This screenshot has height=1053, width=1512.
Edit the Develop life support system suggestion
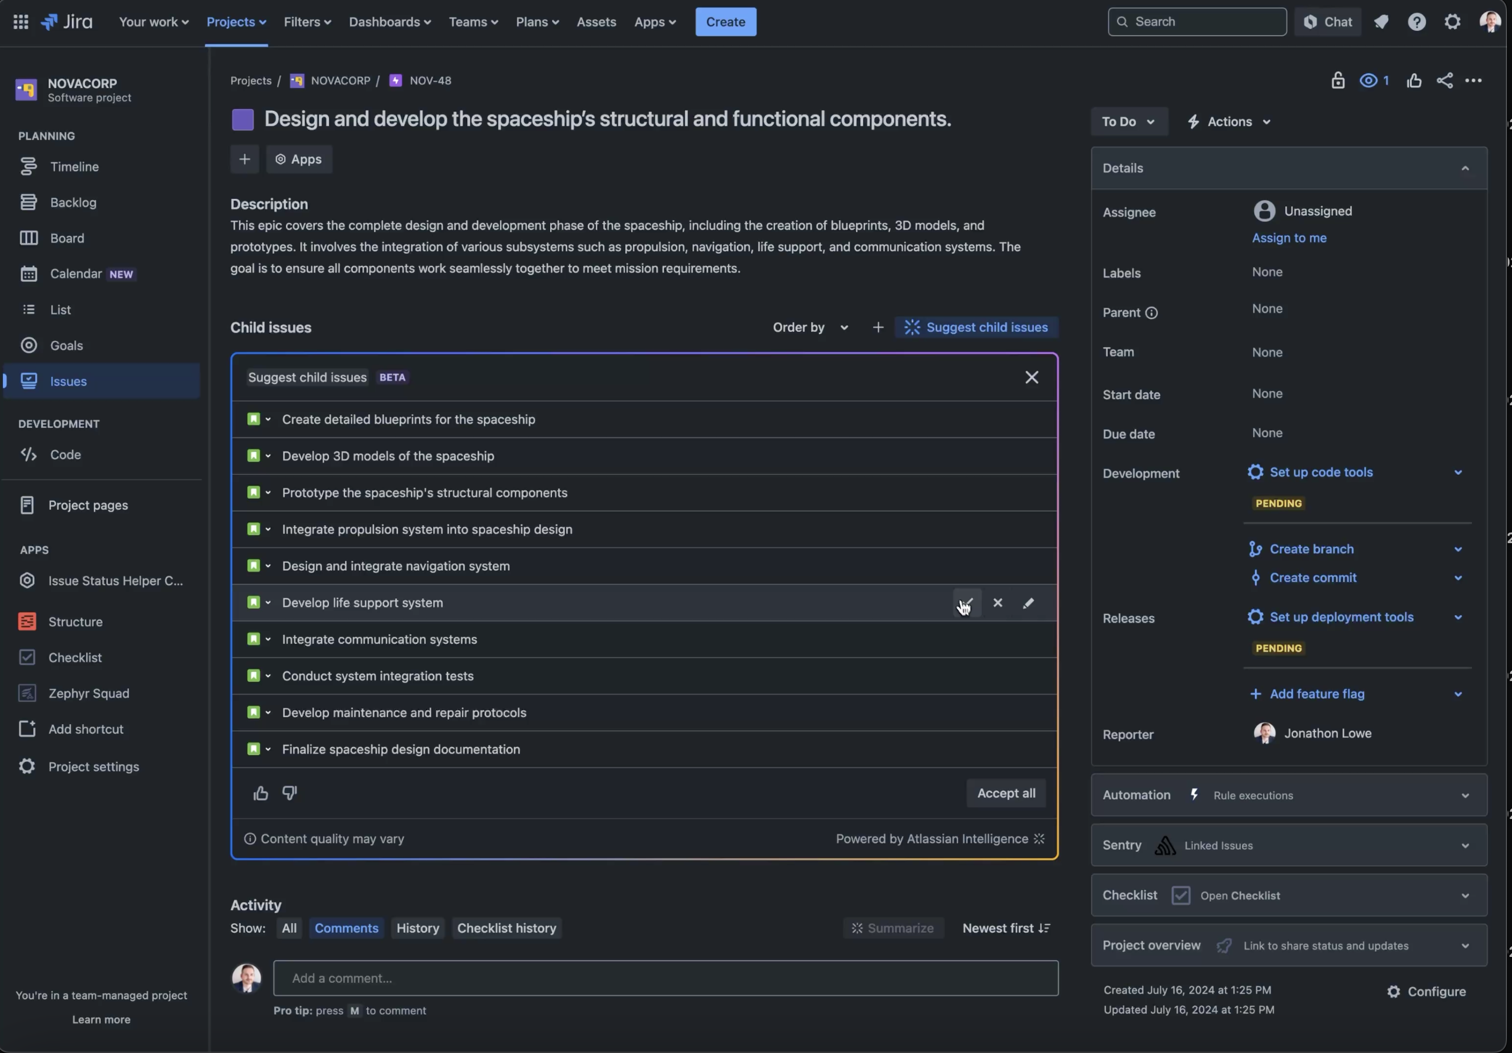click(1028, 603)
